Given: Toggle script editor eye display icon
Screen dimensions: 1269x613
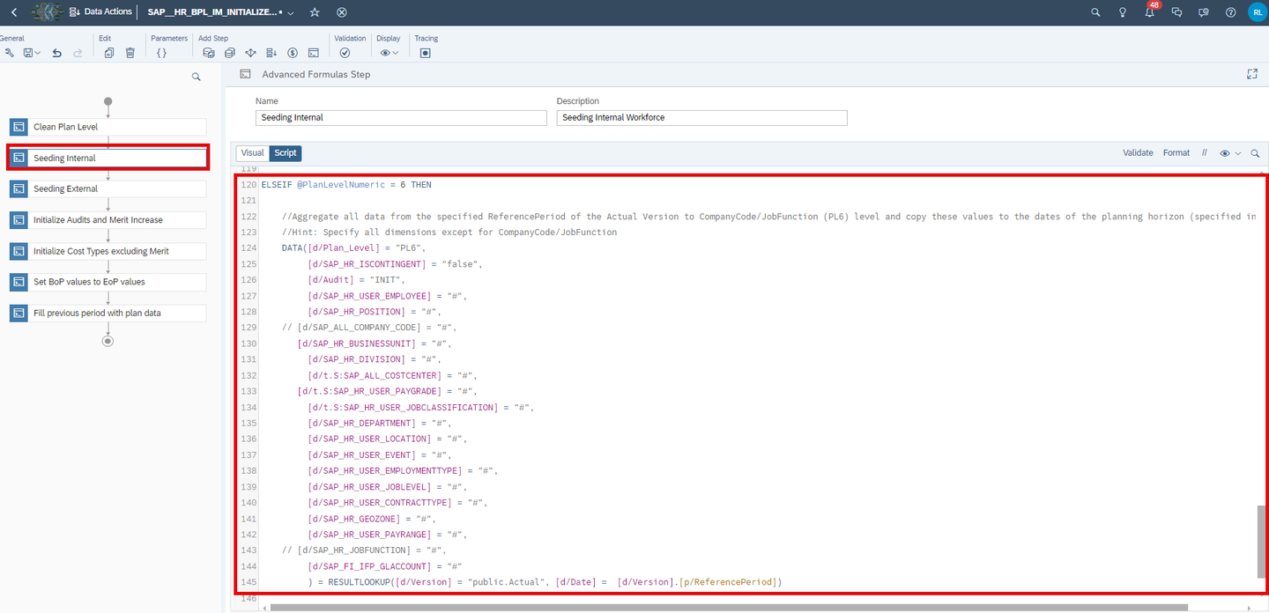Looking at the screenshot, I should [1225, 153].
